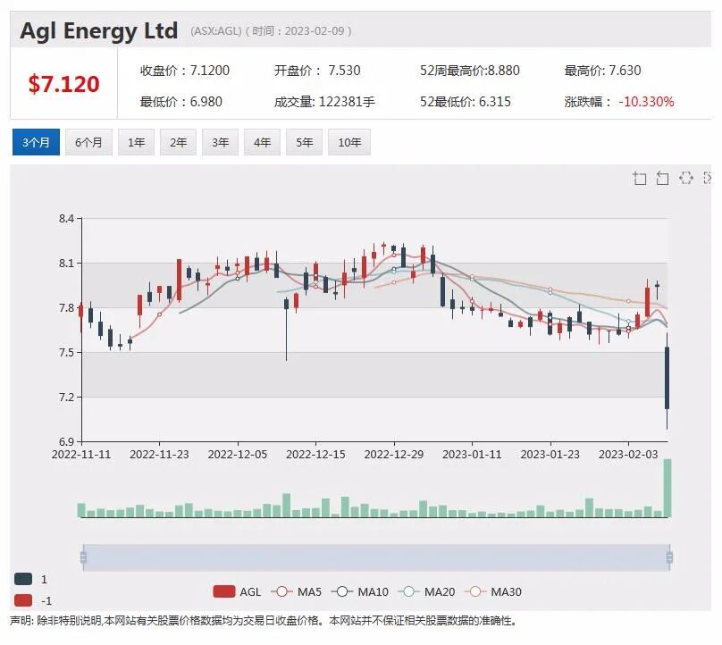Click the 6.9 y-axis label
Viewport: 722px width, 645px height.
[66, 442]
